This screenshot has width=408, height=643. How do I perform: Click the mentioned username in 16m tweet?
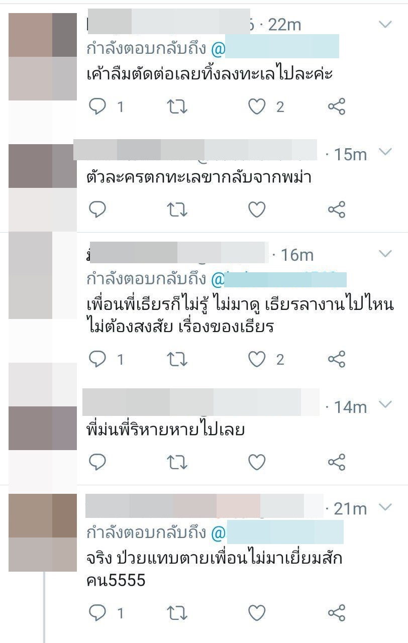pos(278,279)
